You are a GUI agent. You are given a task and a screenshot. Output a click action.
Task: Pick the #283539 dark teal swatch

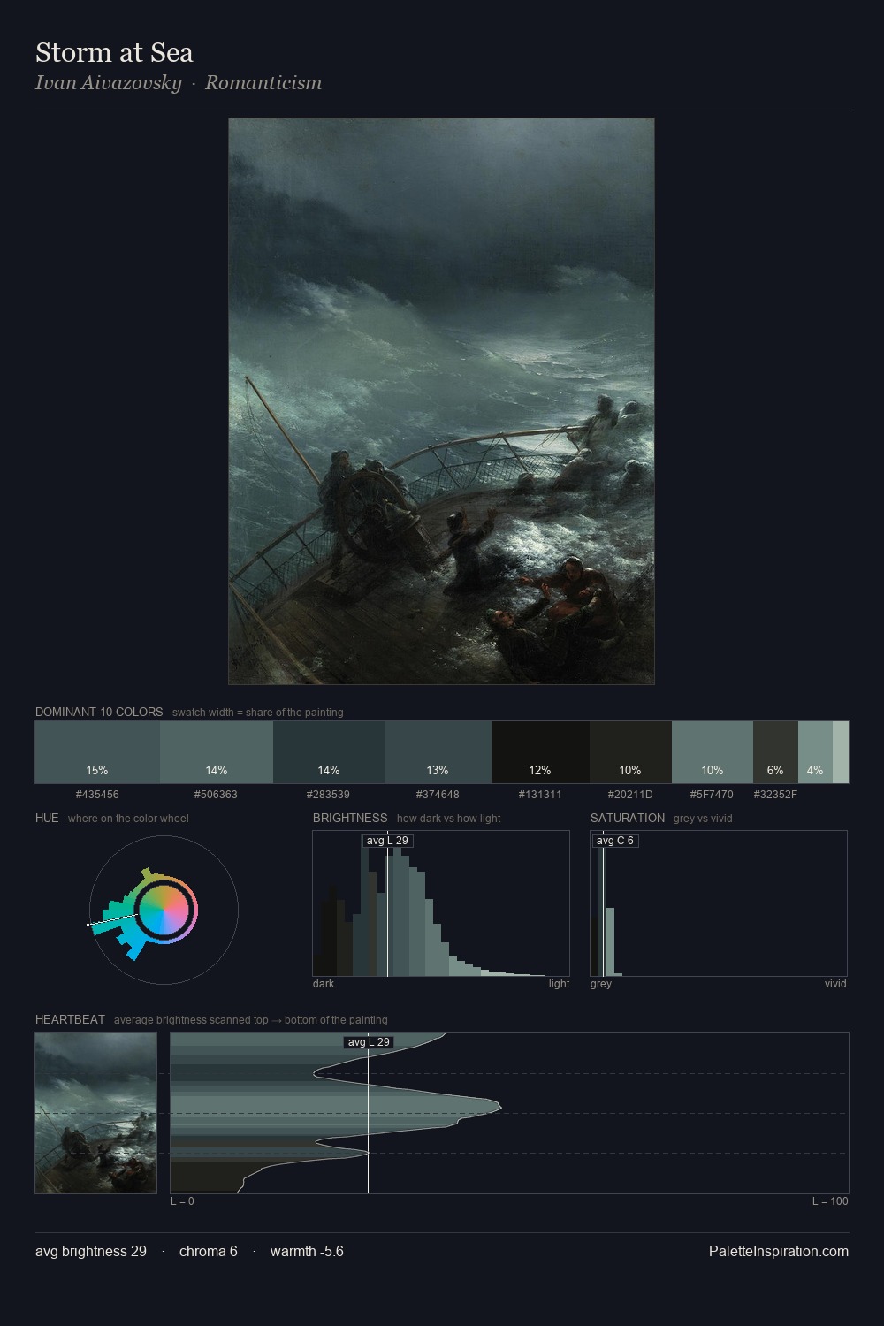[x=329, y=752]
